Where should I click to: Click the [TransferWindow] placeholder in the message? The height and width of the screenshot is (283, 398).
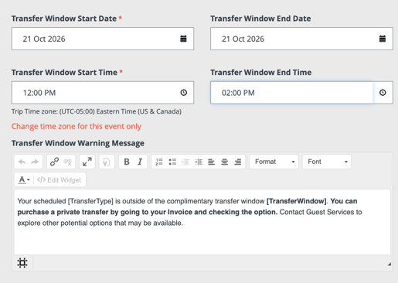click(297, 201)
